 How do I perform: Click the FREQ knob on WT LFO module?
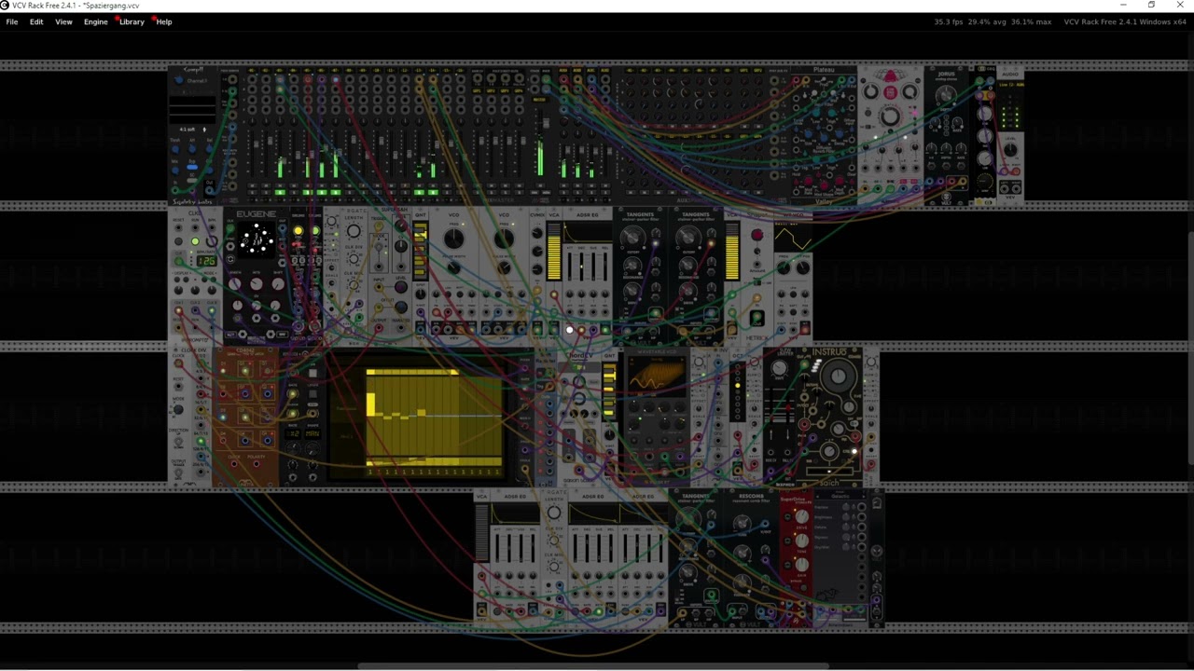coord(784,269)
